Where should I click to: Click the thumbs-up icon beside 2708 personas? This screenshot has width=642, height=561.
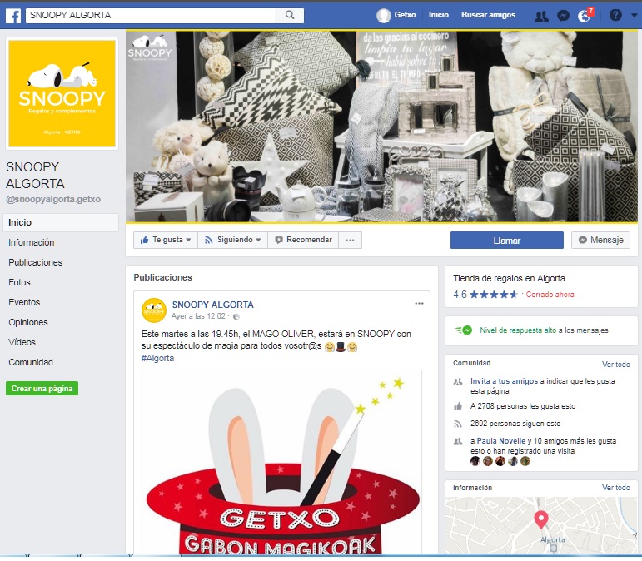[458, 406]
